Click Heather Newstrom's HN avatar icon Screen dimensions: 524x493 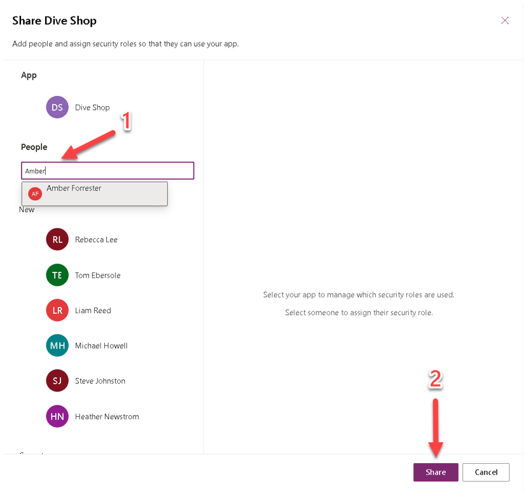pos(57,416)
